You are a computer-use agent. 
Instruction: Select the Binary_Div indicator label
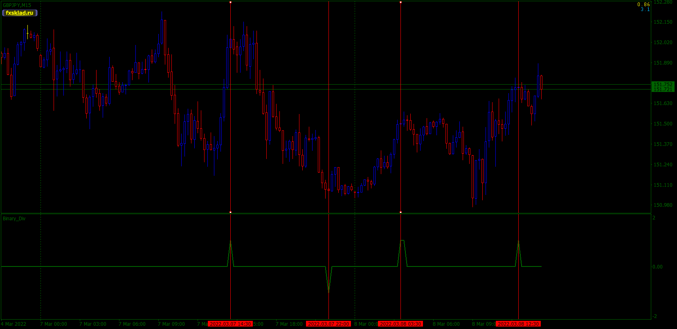(14, 219)
